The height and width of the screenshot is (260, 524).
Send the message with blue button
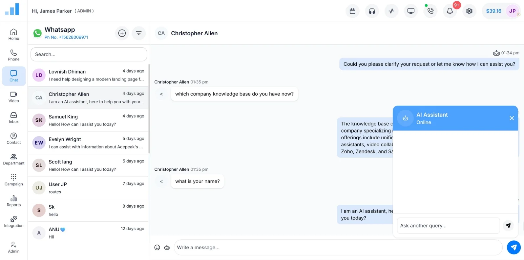point(514,247)
